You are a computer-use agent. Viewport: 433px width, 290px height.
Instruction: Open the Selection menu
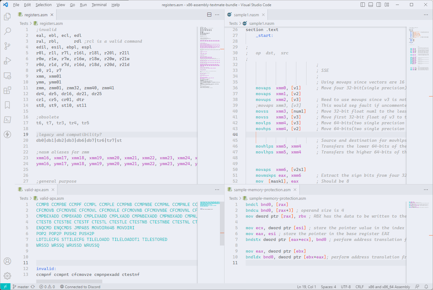44,5
